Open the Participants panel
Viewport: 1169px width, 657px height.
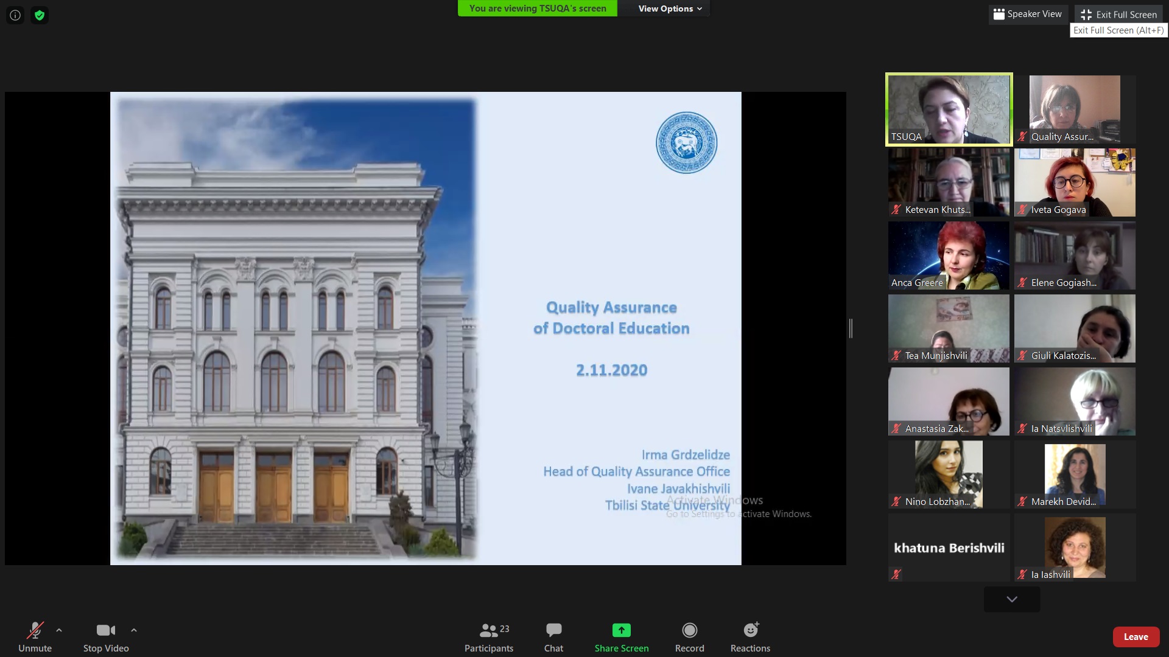(x=489, y=637)
